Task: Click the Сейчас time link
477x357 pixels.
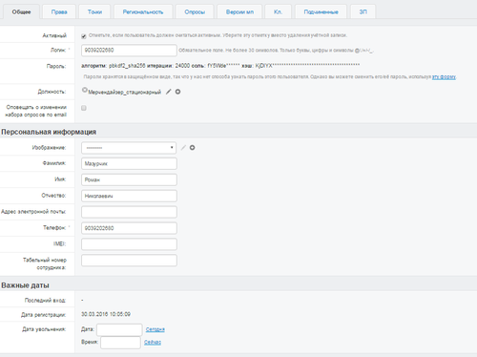Action: [x=153, y=343]
